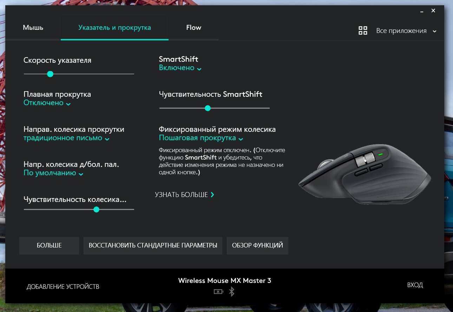This screenshot has width=453, height=312.
Task: Open Плавная прокрутка Отключено dropdown
Action: click(x=47, y=103)
